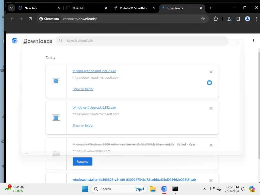Close the first New Tab

tap(59, 8)
